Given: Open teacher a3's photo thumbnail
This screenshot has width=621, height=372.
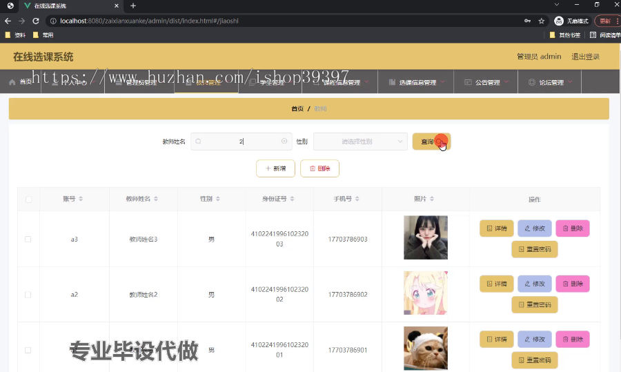Looking at the screenshot, I should tap(426, 237).
